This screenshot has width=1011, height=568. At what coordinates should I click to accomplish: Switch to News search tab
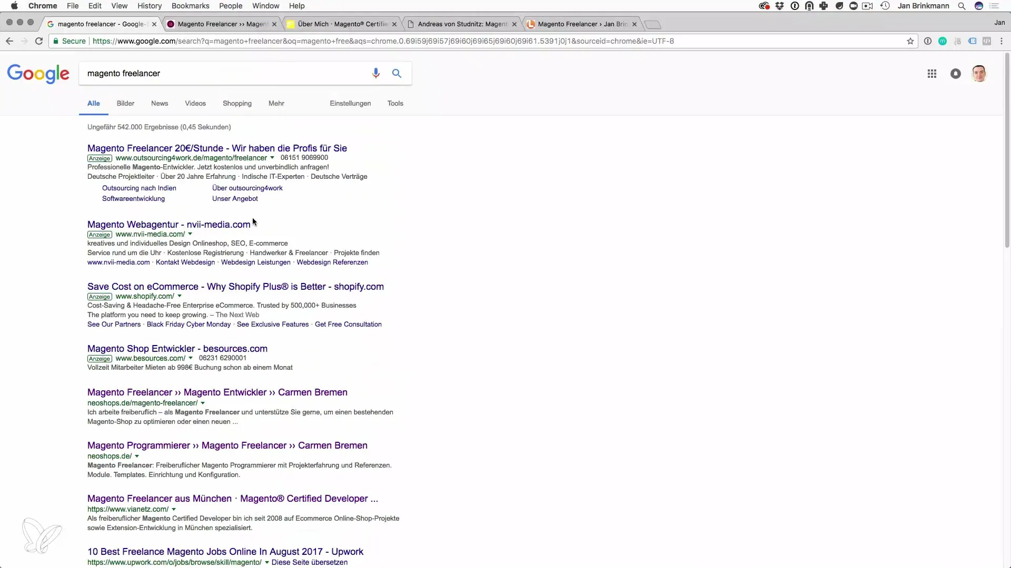[160, 104]
